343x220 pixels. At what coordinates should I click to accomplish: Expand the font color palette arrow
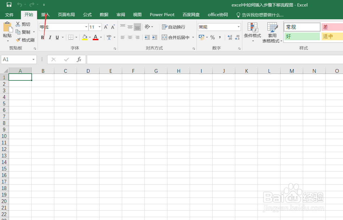(101, 37)
